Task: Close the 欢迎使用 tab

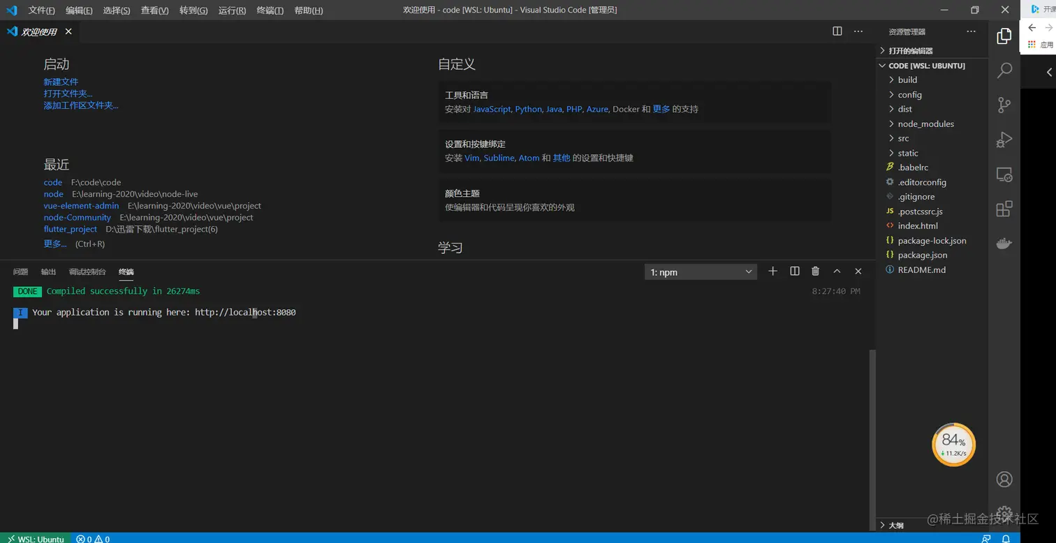Action: click(x=68, y=31)
